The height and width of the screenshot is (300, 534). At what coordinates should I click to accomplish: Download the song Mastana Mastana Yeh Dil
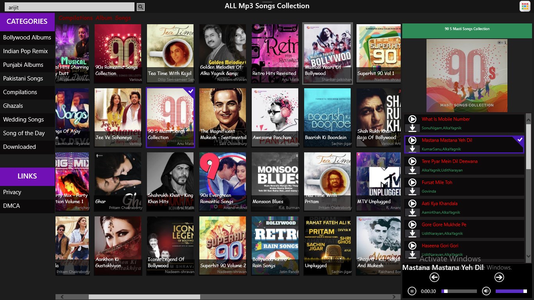[x=412, y=149]
